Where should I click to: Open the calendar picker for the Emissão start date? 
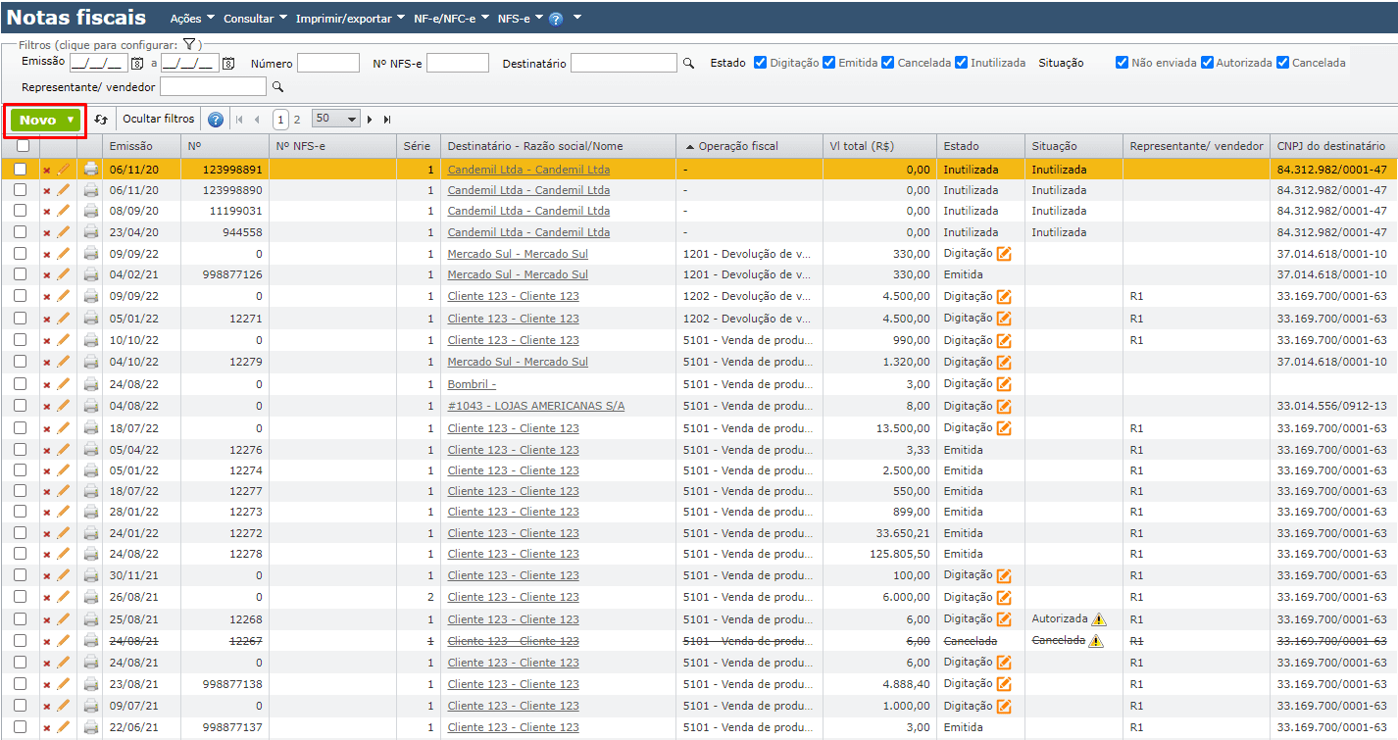[137, 64]
